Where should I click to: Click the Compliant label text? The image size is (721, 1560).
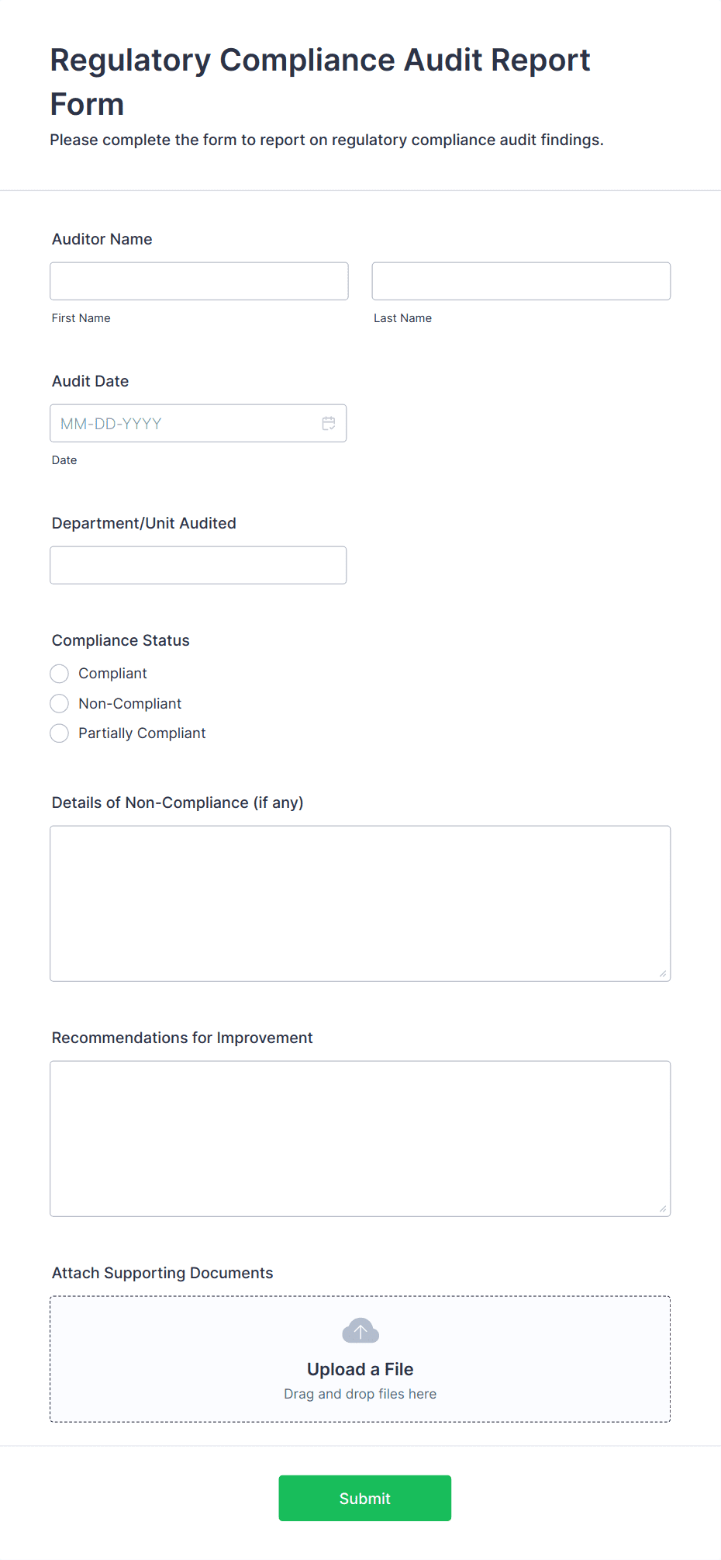tap(112, 674)
